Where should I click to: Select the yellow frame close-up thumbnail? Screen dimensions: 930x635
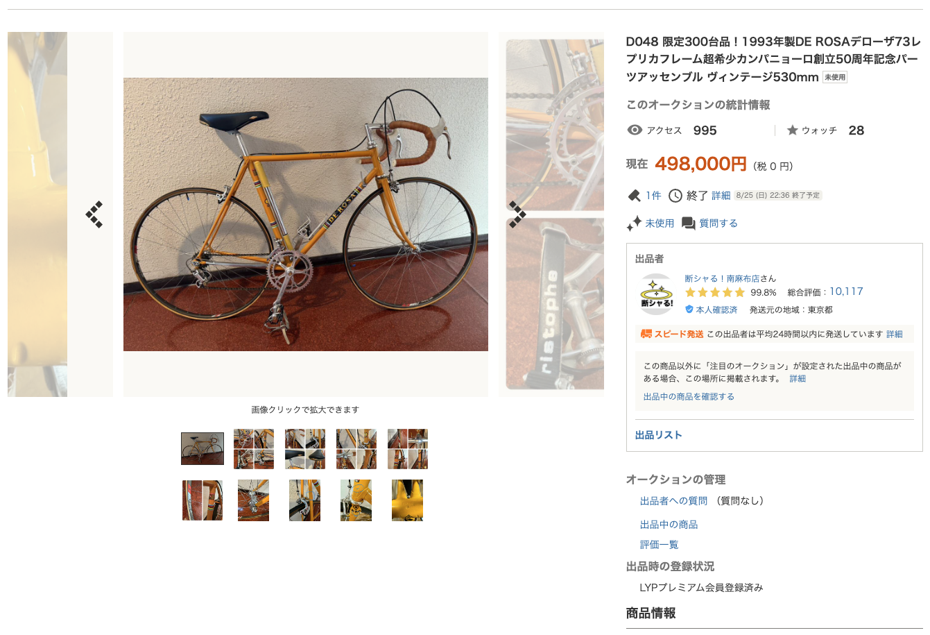pos(407,500)
